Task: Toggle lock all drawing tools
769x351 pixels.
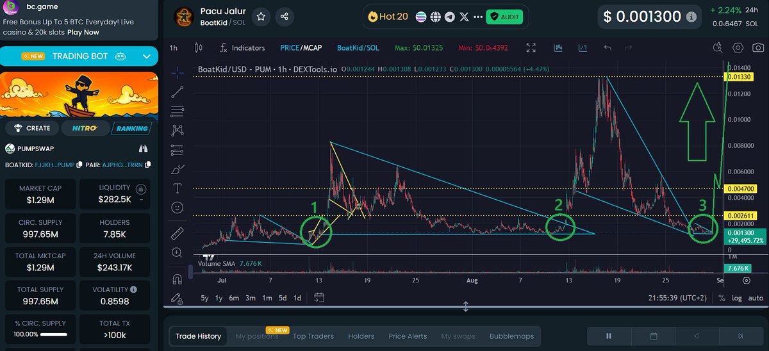Action: (x=178, y=298)
